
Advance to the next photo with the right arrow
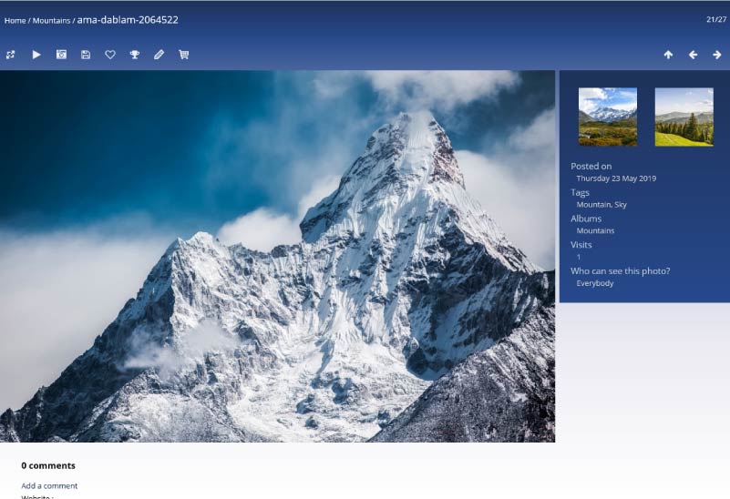click(717, 55)
